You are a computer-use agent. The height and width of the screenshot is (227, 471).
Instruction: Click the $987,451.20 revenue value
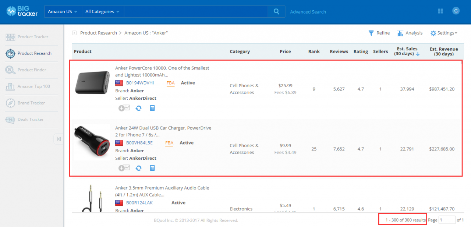click(x=442, y=89)
